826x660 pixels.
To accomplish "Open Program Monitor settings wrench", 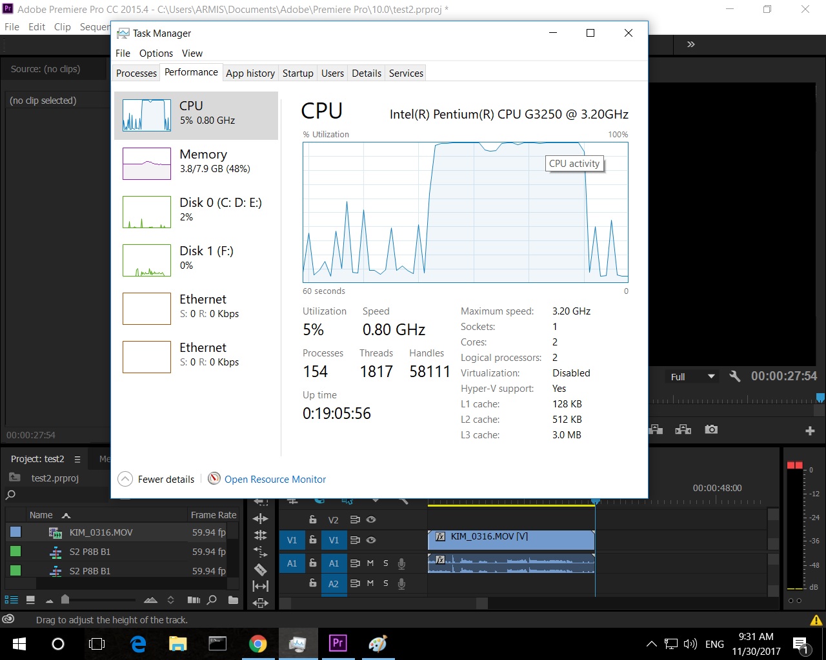I will pyautogui.click(x=734, y=376).
